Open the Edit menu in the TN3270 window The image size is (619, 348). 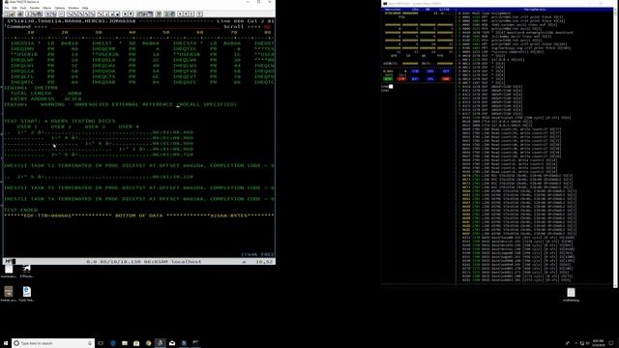pos(15,8)
